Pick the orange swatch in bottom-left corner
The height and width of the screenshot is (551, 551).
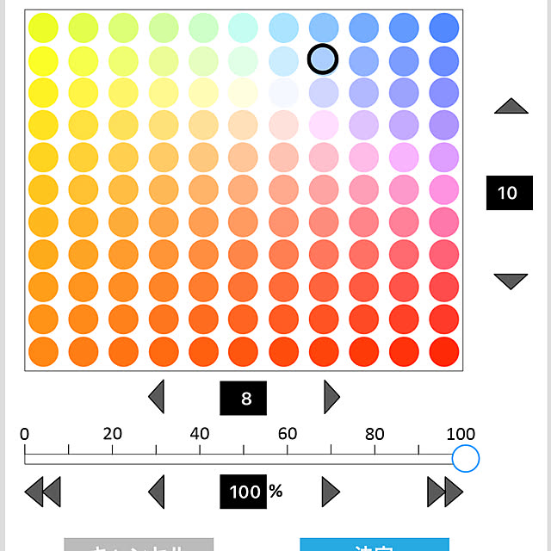(43, 352)
